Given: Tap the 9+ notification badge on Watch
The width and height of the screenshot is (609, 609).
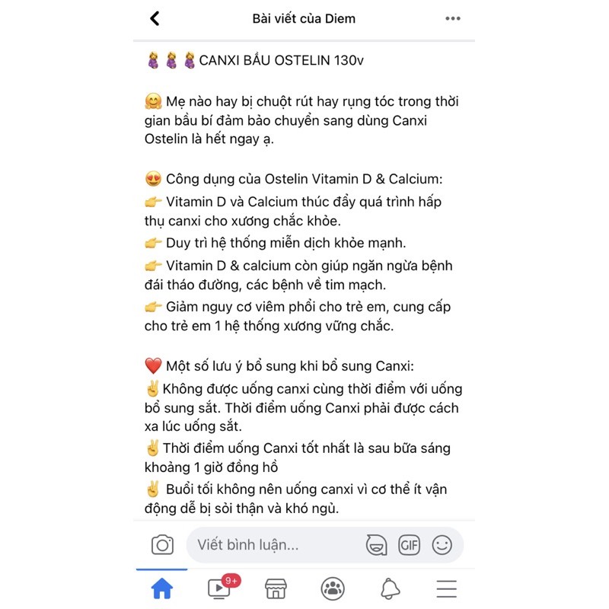Looking at the screenshot, I should [x=231, y=581].
